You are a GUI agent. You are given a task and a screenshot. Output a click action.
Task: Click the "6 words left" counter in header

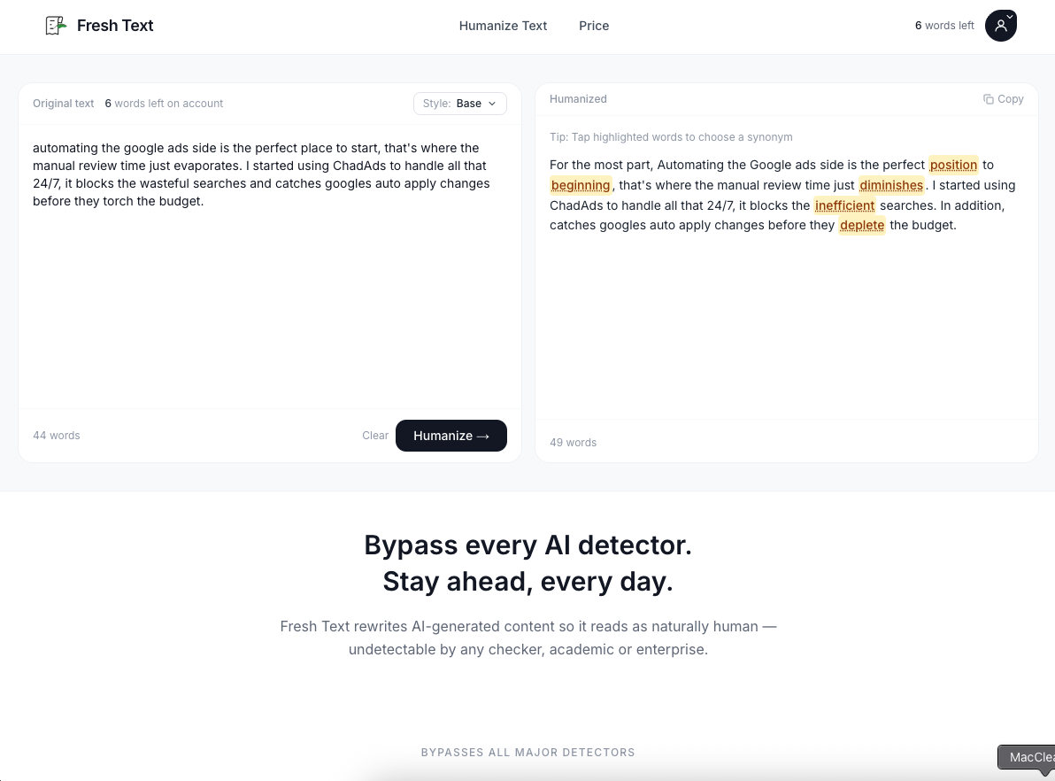tap(944, 26)
